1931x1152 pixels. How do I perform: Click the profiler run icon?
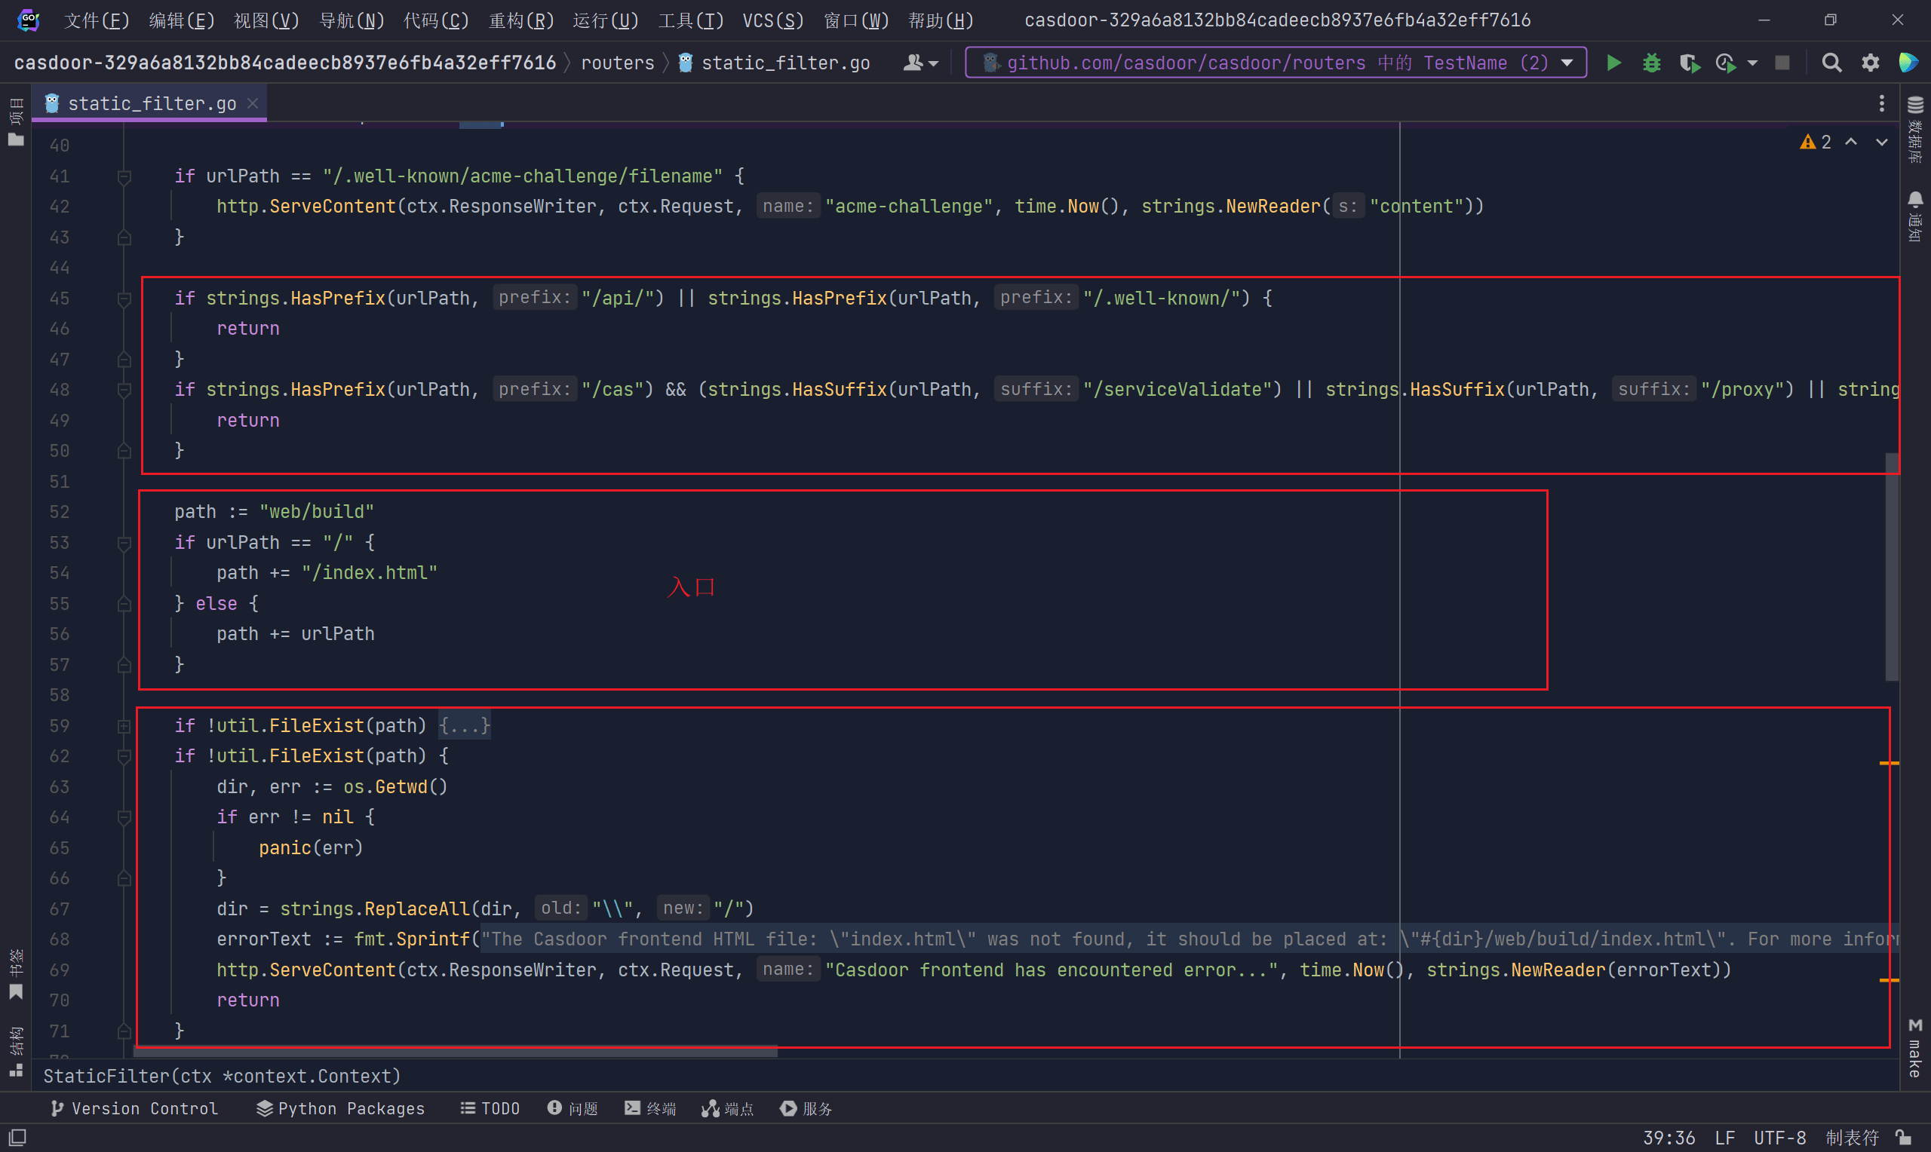click(1725, 63)
